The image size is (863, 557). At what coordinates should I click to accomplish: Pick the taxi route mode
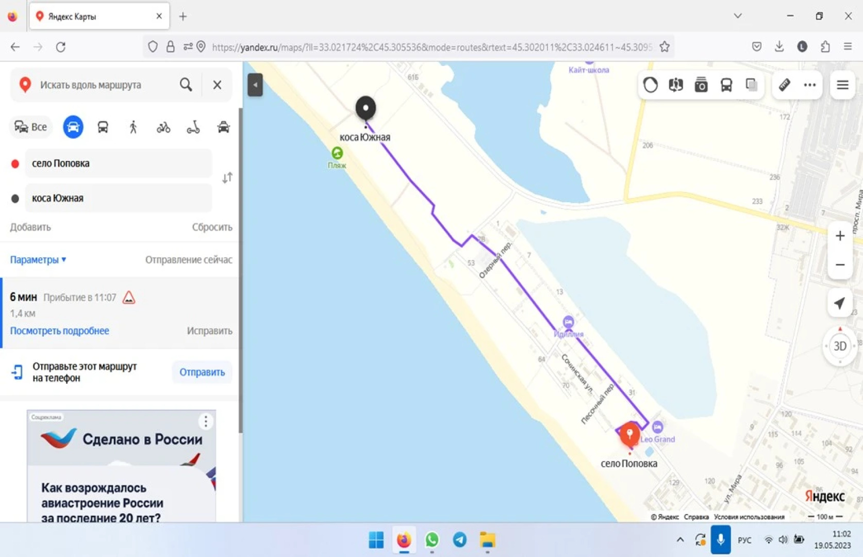(223, 127)
